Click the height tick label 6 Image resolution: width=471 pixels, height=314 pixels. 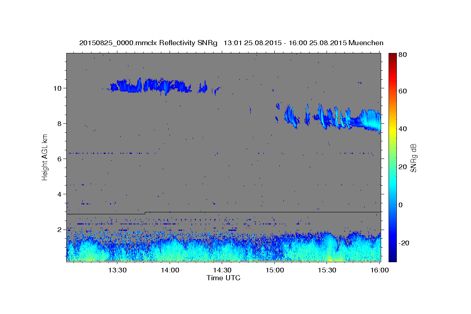click(60, 159)
